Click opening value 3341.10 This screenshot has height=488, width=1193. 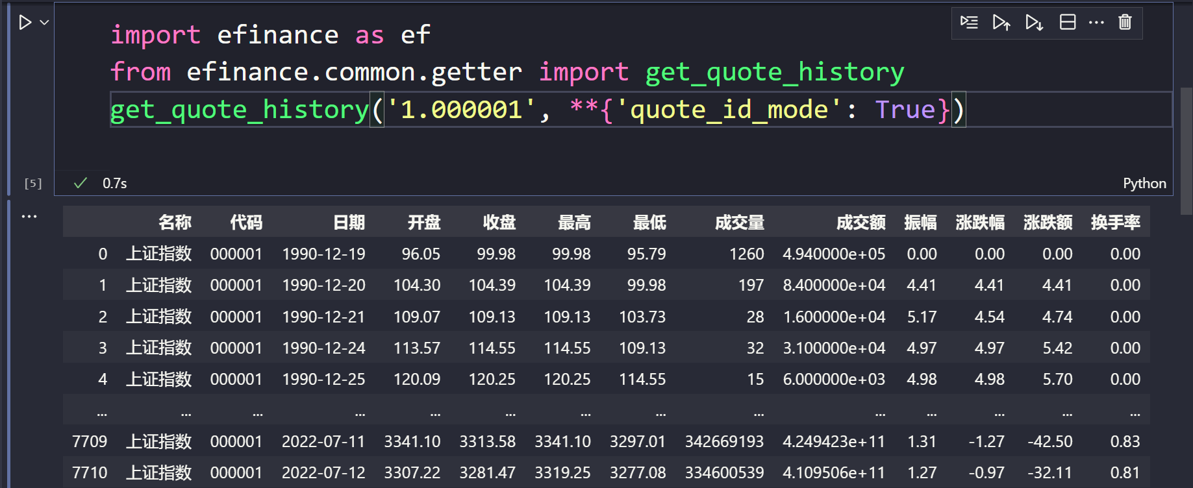[x=412, y=441]
